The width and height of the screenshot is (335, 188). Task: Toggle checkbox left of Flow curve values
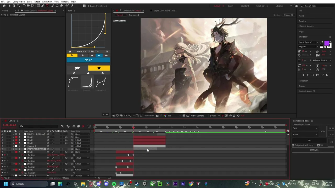coord(70,51)
